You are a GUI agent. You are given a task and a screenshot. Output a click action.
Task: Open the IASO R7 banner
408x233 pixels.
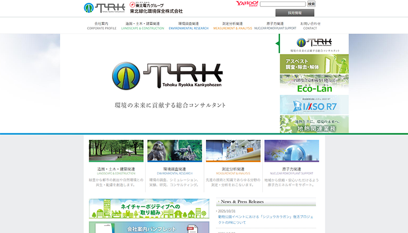tap(314, 105)
